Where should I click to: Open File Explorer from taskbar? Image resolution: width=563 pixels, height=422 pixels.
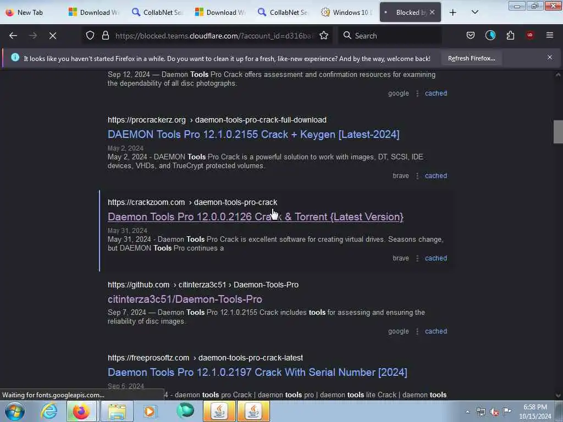pyautogui.click(x=117, y=411)
